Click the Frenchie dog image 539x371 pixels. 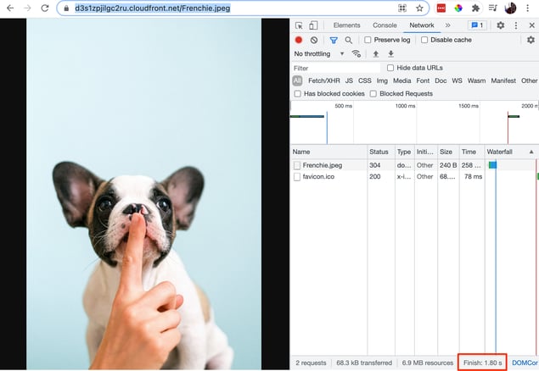143,194
